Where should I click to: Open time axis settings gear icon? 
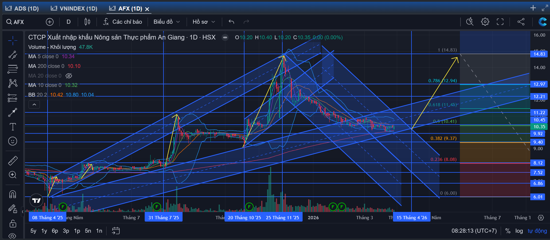point(541,217)
